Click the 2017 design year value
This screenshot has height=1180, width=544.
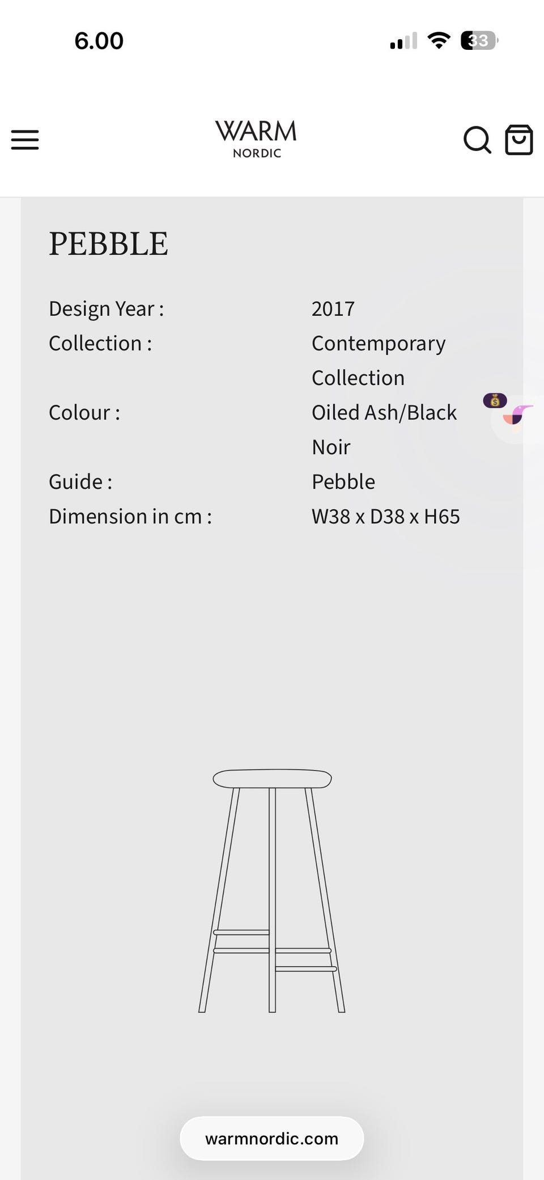[333, 308]
